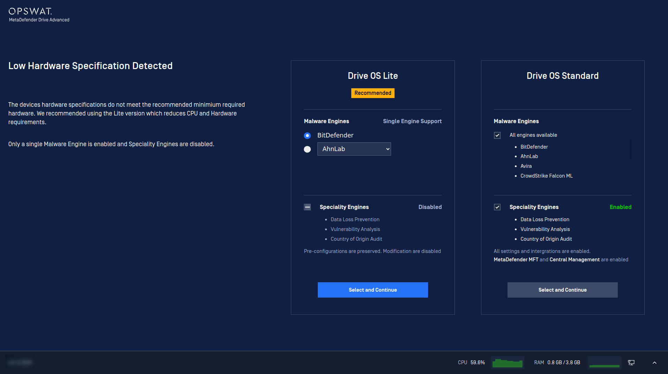Viewport: 668px width, 374px height.
Task: Click the Single Engine Support label
Action: (412, 121)
